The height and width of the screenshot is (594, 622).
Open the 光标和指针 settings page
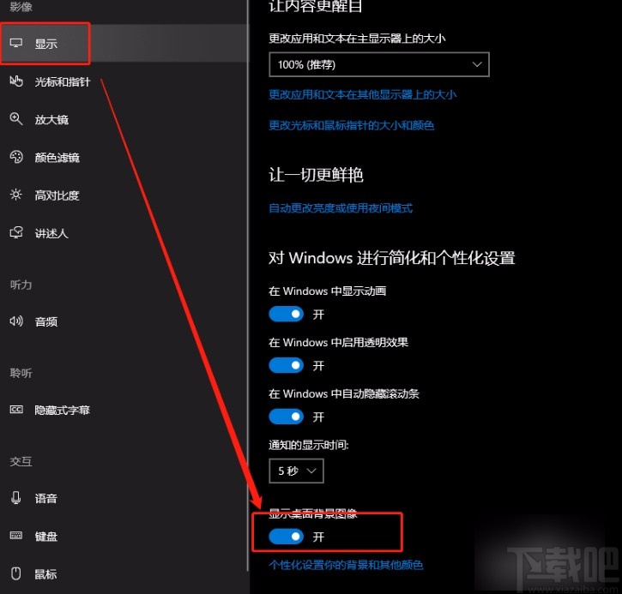tap(124, 81)
